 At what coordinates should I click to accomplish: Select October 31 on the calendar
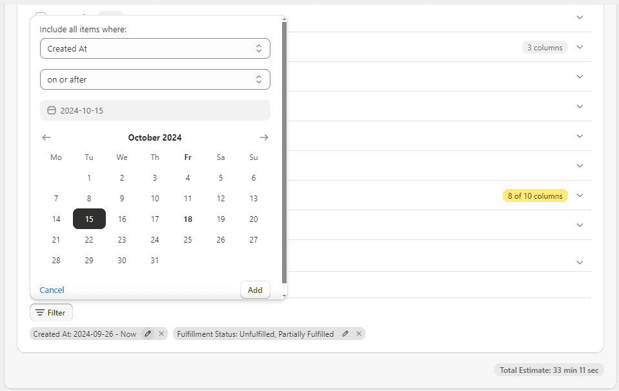pos(155,260)
